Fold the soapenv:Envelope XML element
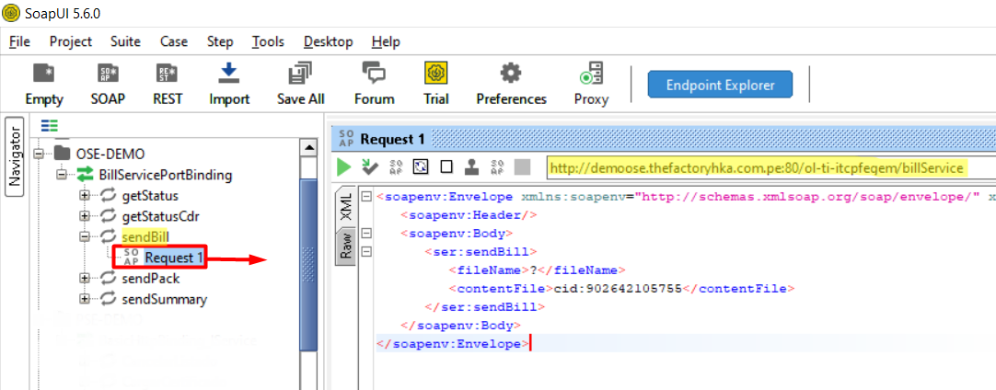 tap(365, 197)
